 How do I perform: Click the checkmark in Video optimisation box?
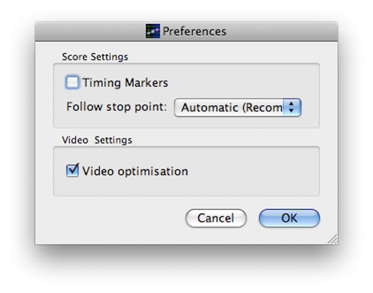point(73,169)
